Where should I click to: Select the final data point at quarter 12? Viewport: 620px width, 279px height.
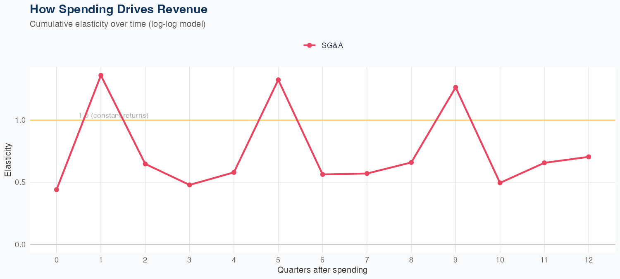point(589,157)
